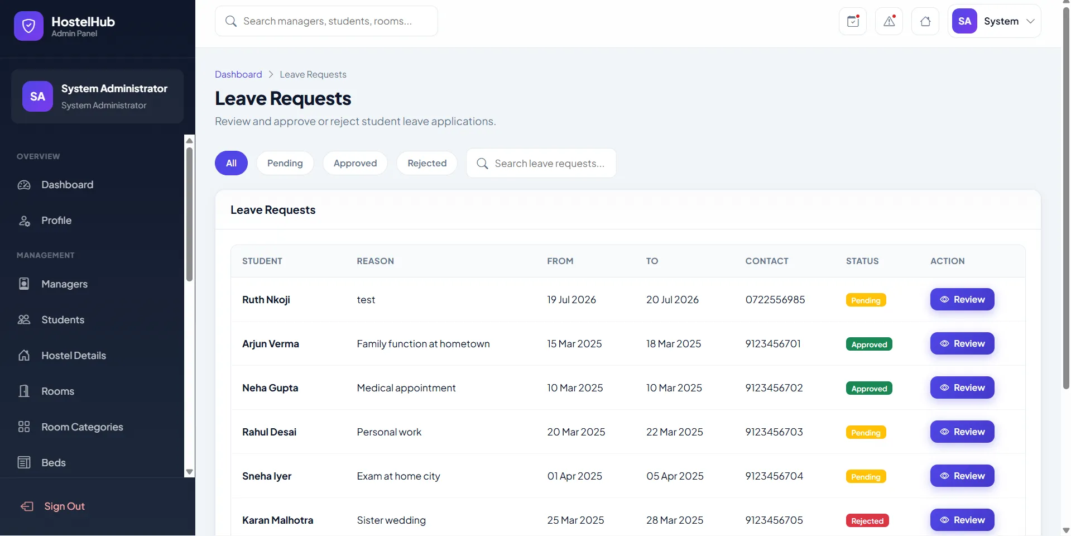1071x536 pixels.
Task: Open the Profile menu item
Action: 92,221
